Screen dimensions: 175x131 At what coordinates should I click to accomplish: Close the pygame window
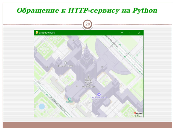139,33
